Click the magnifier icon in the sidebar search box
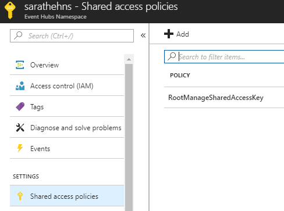This screenshot has width=284, height=211. point(18,35)
